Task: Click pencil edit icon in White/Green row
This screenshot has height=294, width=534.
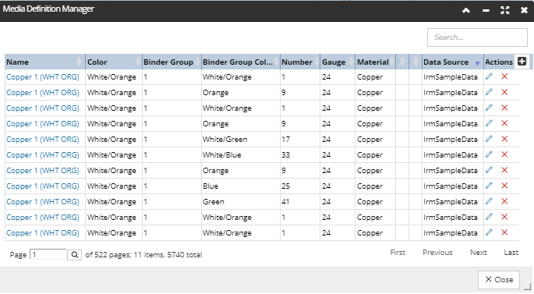Action: tap(489, 139)
